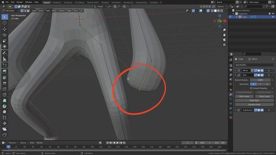Select the Smooth tool
This screenshot has height=155, width=276.
click(x=5, y=112)
